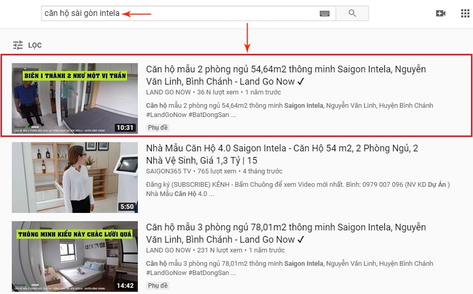The width and height of the screenshot is (473, 294).
Task: Open title "Căn hộ mẫu 2 phòng ngủ 54,64m2"
Action: [x=286, y=75]
